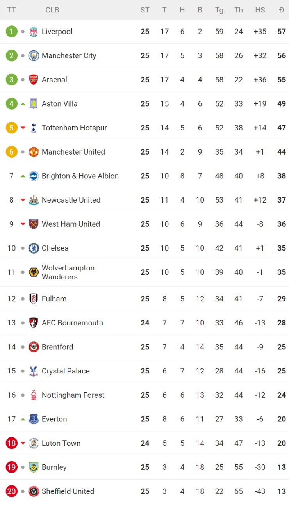
Task: Click the red rank 18 relegation badge
Action: [12, 443]
